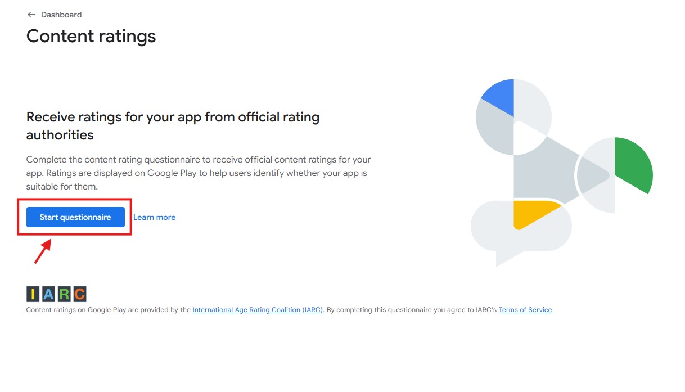Viewport: 685px width, 392px height.
Task: Click the orange "C" tile in IARC logo
Action: tap(79, 294)
